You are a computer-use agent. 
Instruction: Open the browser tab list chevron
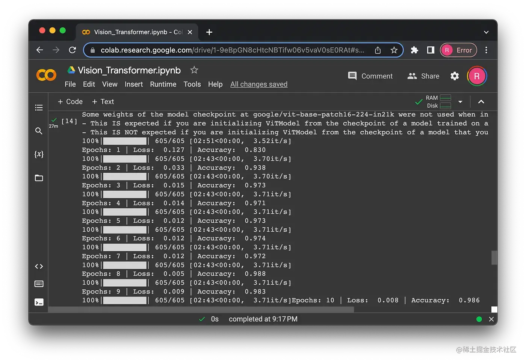click(486, 32)
